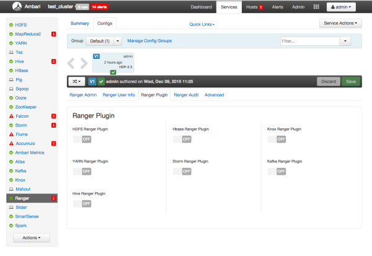Click MapReduce2 red alert count badge

tap(53, 34)
